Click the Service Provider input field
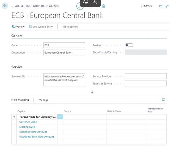The image size is (179, 146). [x=146, y=76]
